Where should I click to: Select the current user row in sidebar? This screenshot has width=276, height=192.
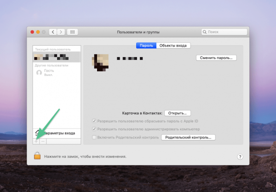pos(57,57)
